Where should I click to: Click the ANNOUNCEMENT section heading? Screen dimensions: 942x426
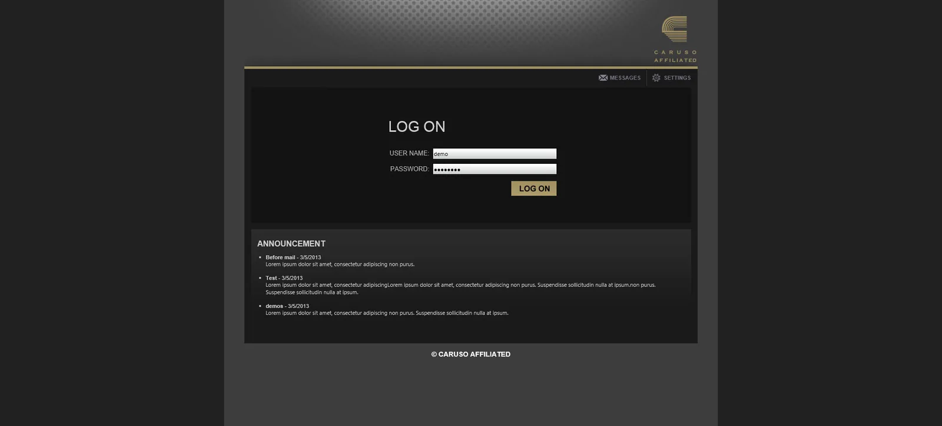tap(291, 244)
